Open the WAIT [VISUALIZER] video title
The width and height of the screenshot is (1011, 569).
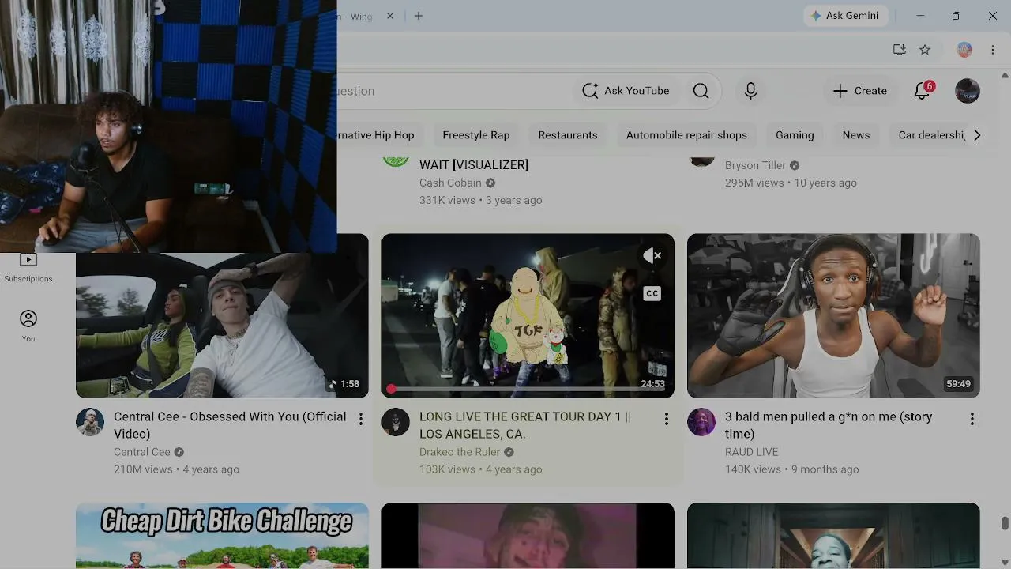click(x=474, y=164)
